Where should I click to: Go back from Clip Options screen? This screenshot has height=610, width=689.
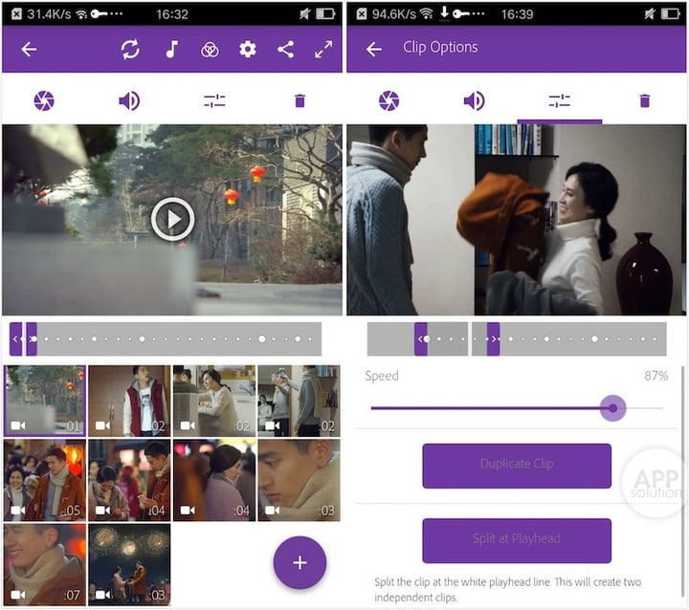pyautogui.click(x=373, y=49)
